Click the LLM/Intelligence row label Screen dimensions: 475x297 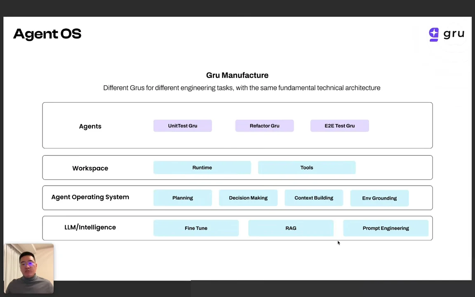point(90,227)
